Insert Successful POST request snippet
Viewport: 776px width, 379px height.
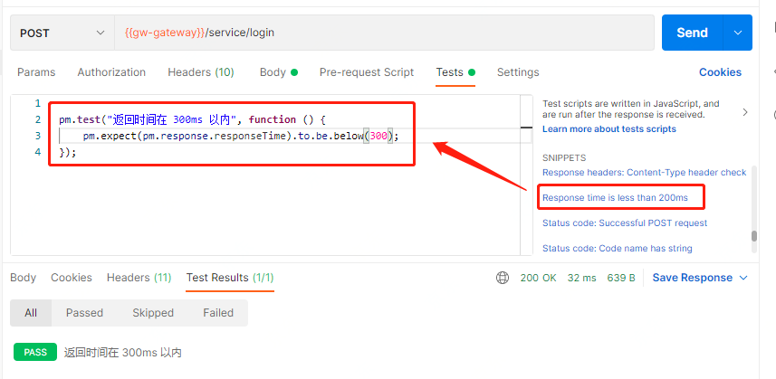[625, 223]
